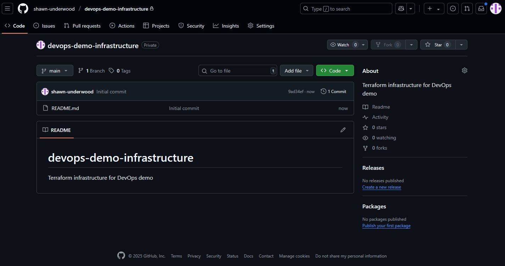This screenshot has width=505, height=266.
Task: Click 'Create a new release'
Action: [382, 187]
